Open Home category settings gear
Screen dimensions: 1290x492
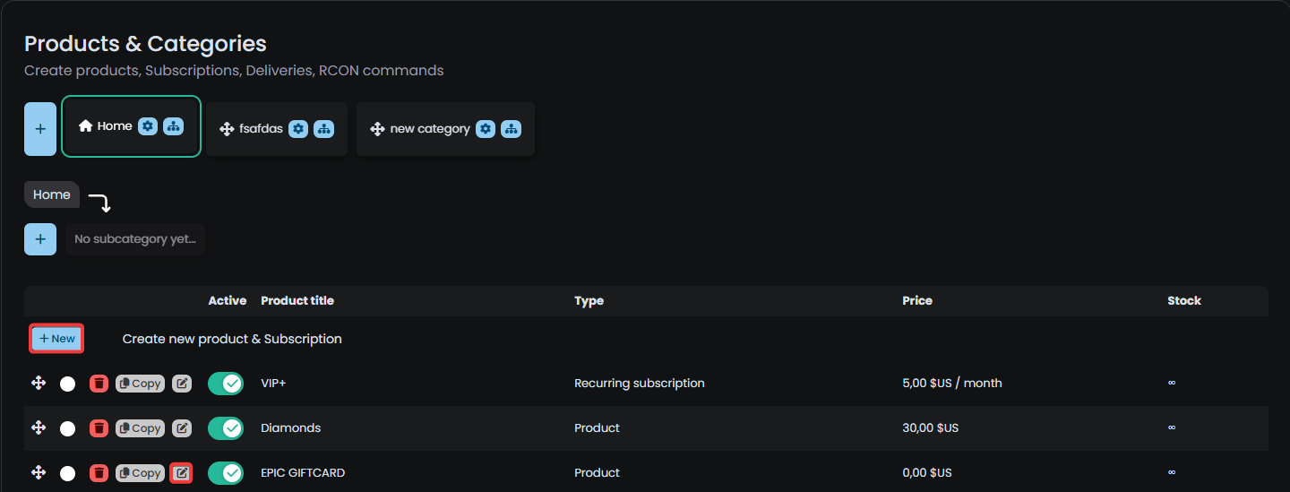(148, 126)
